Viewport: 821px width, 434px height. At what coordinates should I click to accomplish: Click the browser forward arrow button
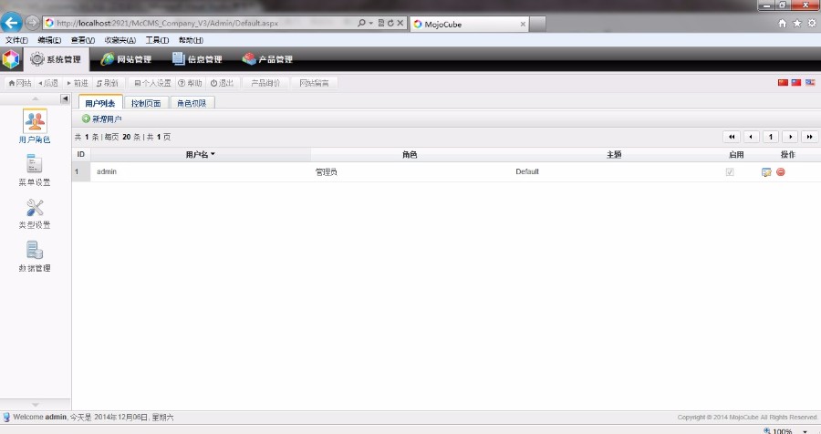[32, 23]
